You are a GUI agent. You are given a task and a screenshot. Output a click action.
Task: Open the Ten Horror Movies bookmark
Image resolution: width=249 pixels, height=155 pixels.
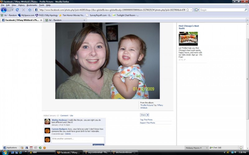(72, 15)
